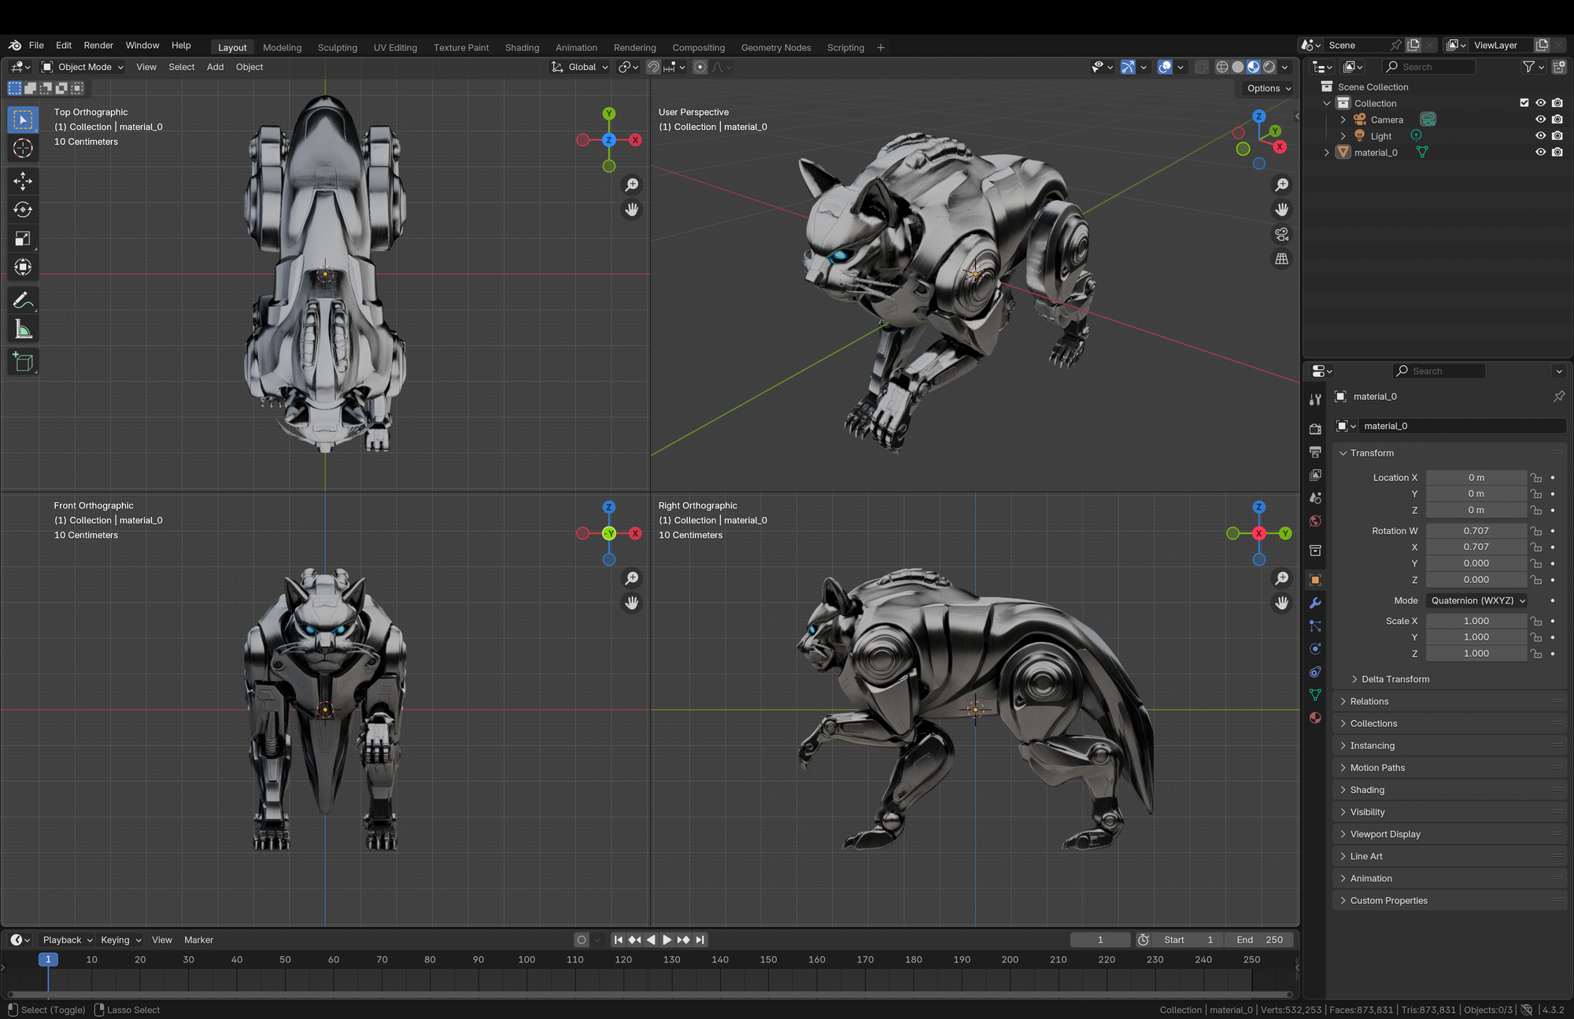Open the Quaternion rotation mode dropdown
Screen dimensions: 1574x1019
click(1477, 600)
